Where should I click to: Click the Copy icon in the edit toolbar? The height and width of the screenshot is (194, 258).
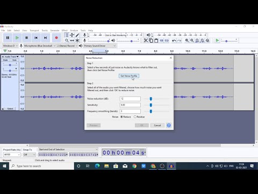151,40
